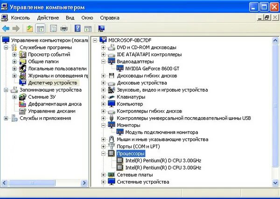Expand Службы и приложения node
280x199 pixels.
tap(6, 118)
